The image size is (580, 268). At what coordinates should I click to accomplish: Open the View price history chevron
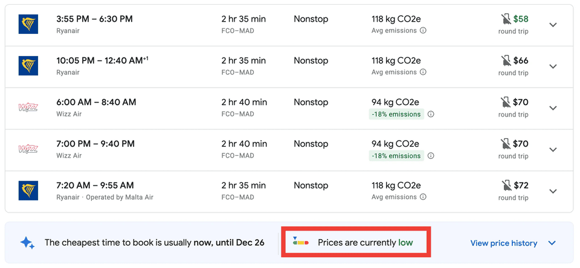[552, 243]
